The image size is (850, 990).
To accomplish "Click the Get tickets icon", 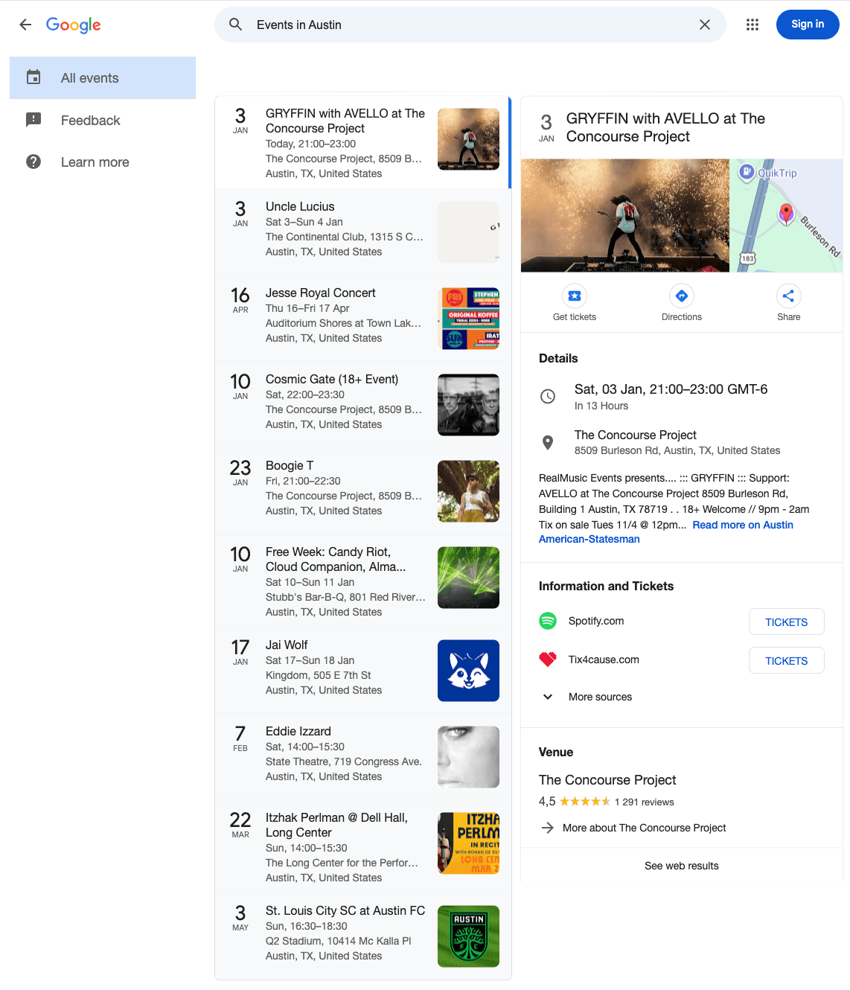I will (x=575, y=296).
